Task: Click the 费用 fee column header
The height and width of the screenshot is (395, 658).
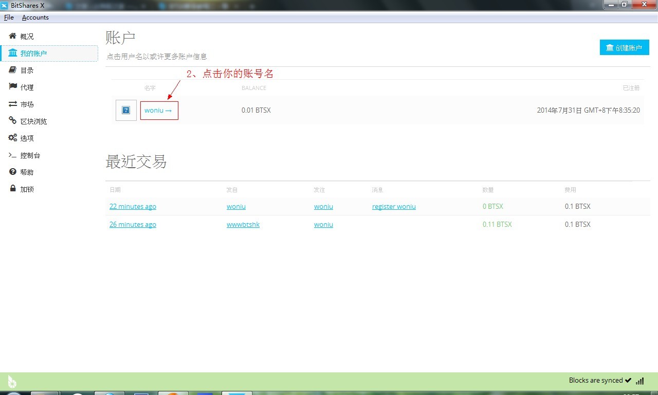Action: coord(570,190)
